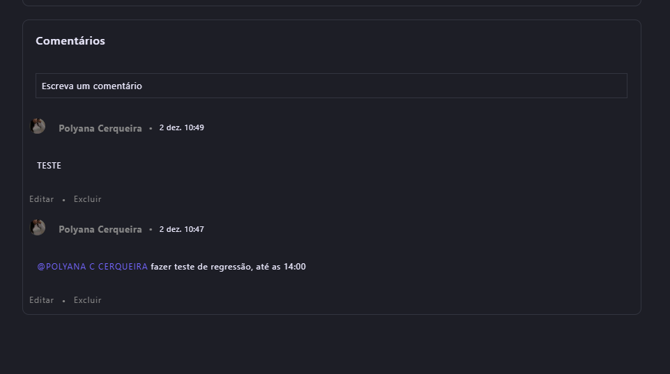Click the avatar on the 10:49 comment
Image resolution: width=670 pixels, height=374 pixels.
click(38, 126)
